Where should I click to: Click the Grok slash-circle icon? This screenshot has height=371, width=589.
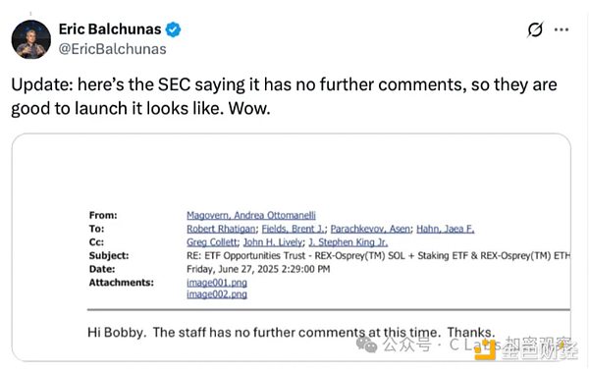click(535, 29)
